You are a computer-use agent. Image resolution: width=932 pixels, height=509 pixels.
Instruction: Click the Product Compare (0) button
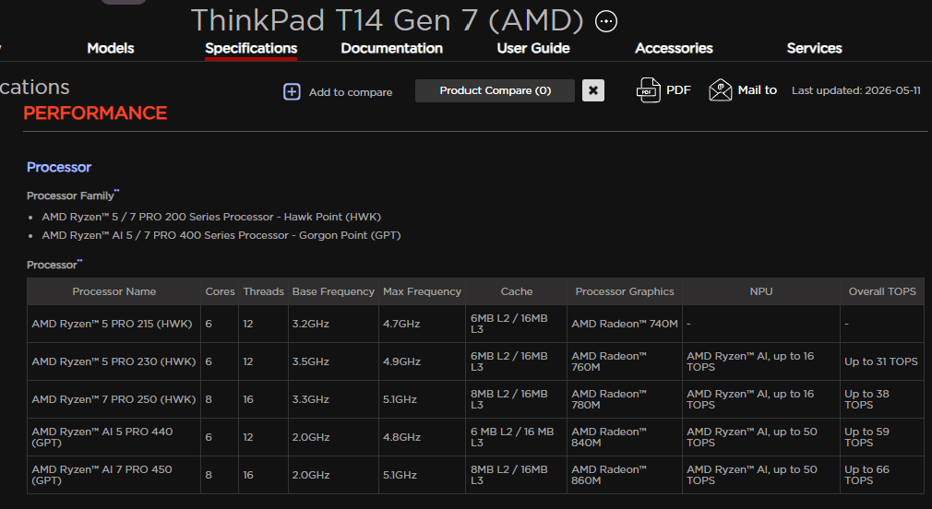tap(496, 90)
